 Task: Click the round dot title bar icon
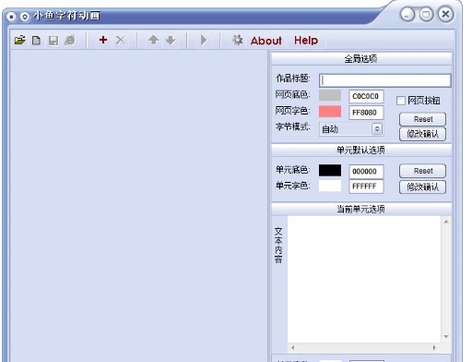11,17
